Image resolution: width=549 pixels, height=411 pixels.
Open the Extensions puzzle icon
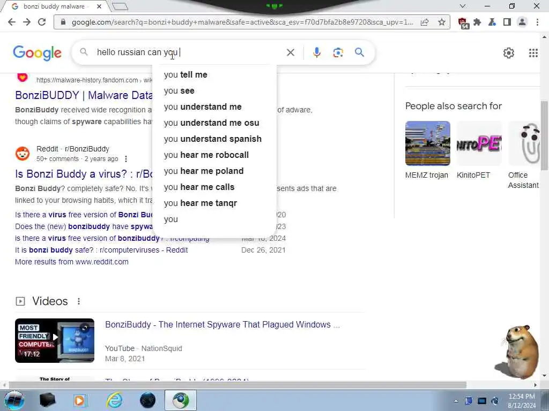point(477,22)
